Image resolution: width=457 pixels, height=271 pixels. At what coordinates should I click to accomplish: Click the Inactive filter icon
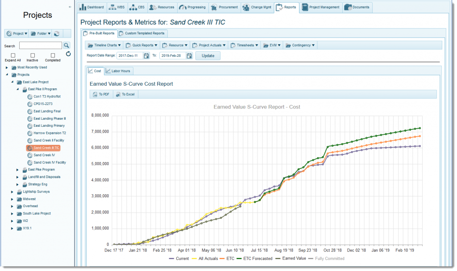coord(32,56)
